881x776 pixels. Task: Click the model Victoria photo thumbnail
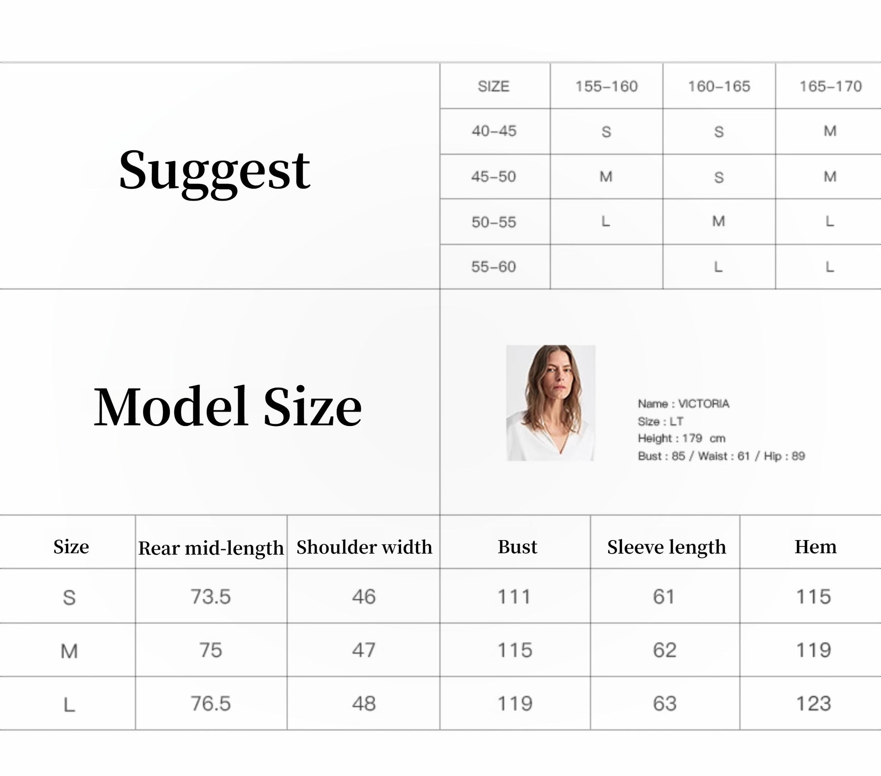[x=550, y=402]
